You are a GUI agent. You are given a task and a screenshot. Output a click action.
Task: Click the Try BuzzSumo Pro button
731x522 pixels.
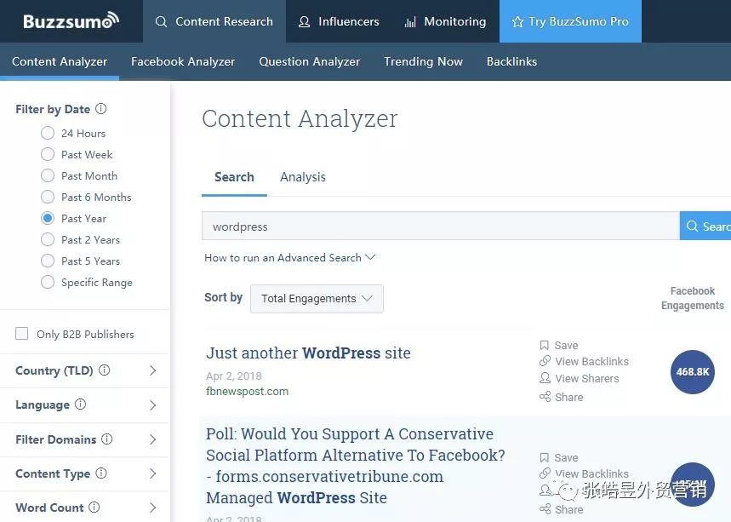[x=570, y=21]
